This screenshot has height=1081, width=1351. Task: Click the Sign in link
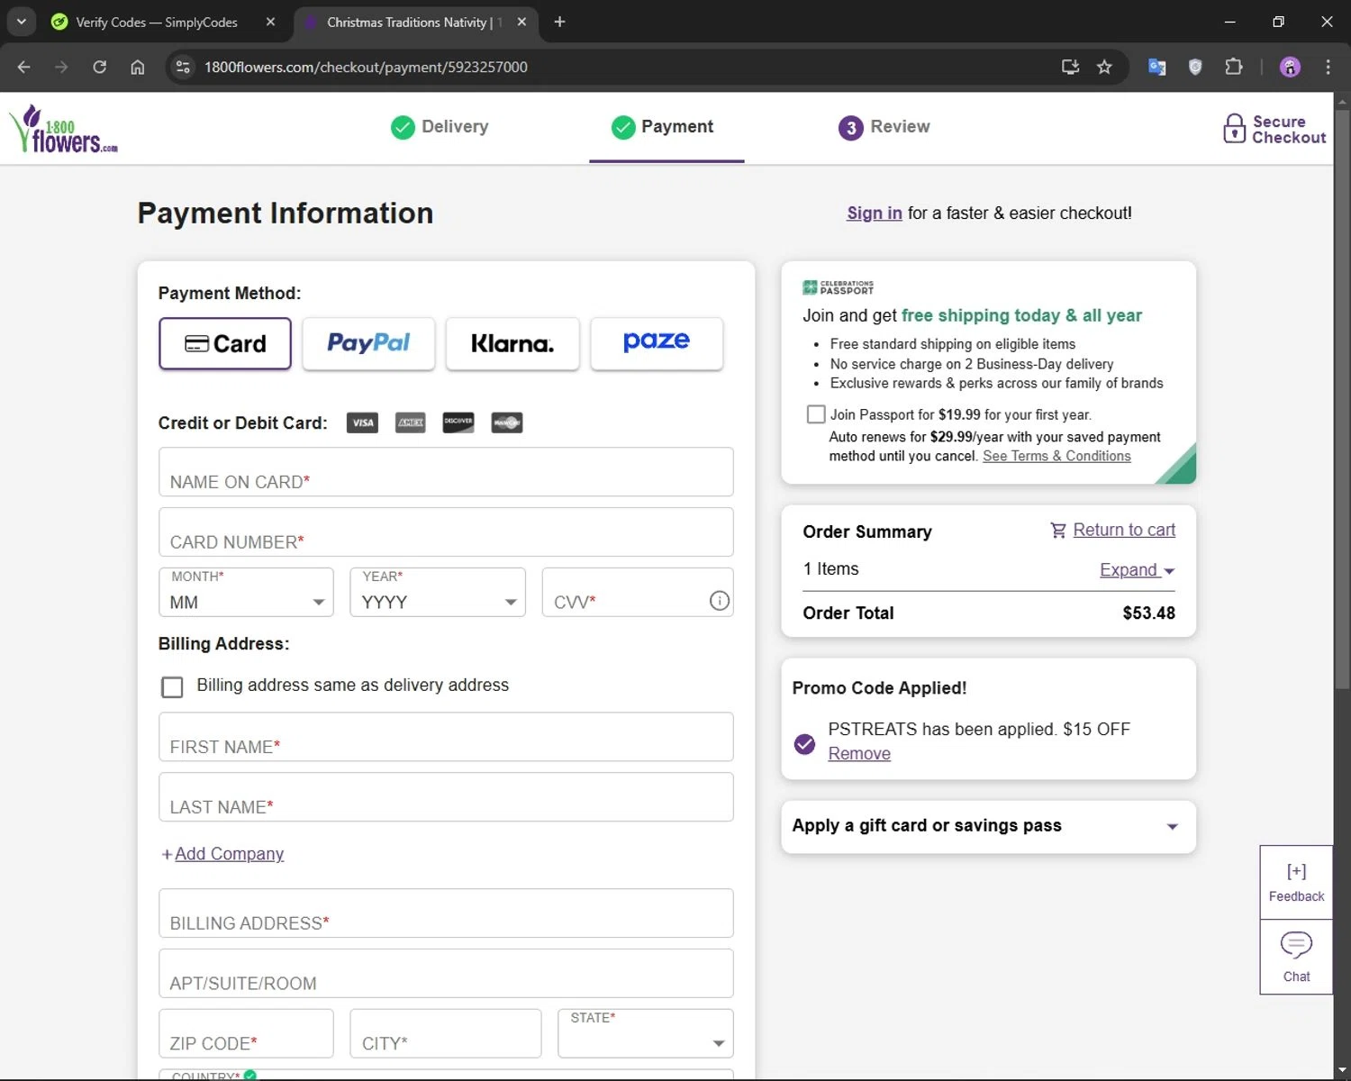[x=874, y=213]
